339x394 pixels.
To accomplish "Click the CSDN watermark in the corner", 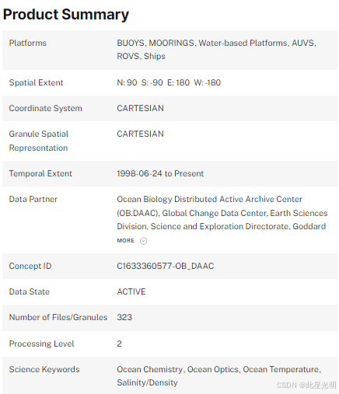I will point(306,385).
